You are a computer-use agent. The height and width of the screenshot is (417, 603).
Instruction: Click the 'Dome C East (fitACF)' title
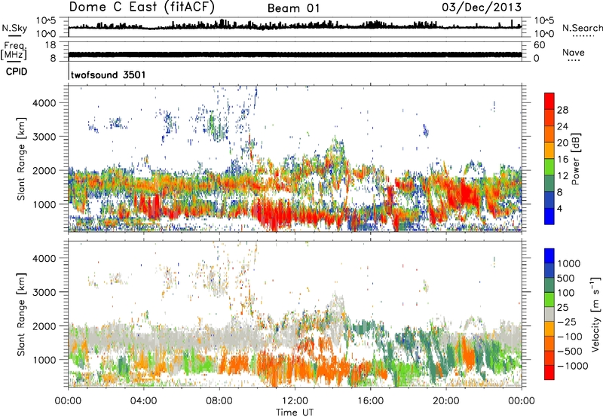point(142,7)
